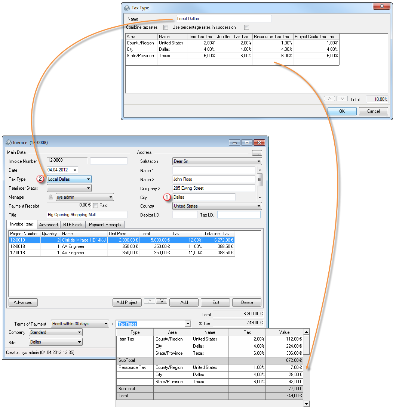The height and width of the screenshot is (407, 393).
Task: Click the move-up arrow in Tax Type dialog
Action: click(x=329, y=99)
